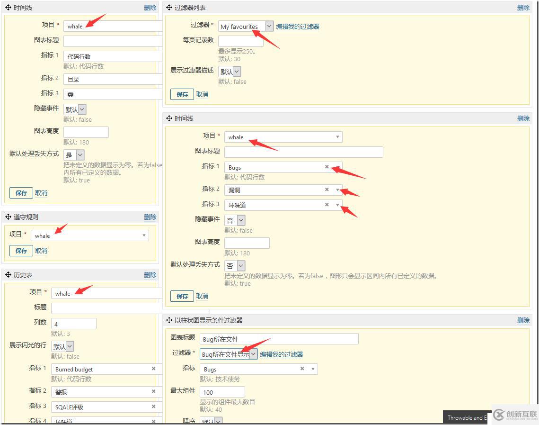Clear the Burned budget metric
539x425 pixels.
(154, 369)
